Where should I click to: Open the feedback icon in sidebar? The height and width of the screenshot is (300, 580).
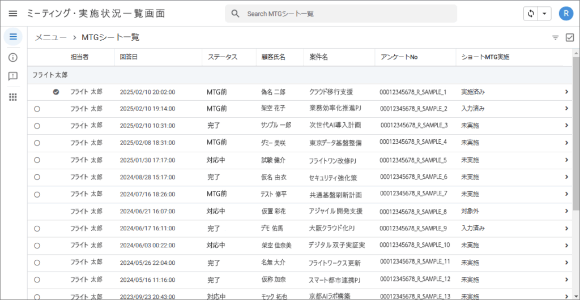(13, 76)
